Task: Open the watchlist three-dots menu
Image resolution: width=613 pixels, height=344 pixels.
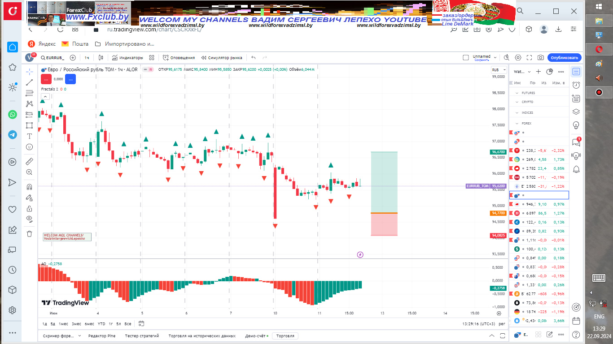Action: [561, 72]
